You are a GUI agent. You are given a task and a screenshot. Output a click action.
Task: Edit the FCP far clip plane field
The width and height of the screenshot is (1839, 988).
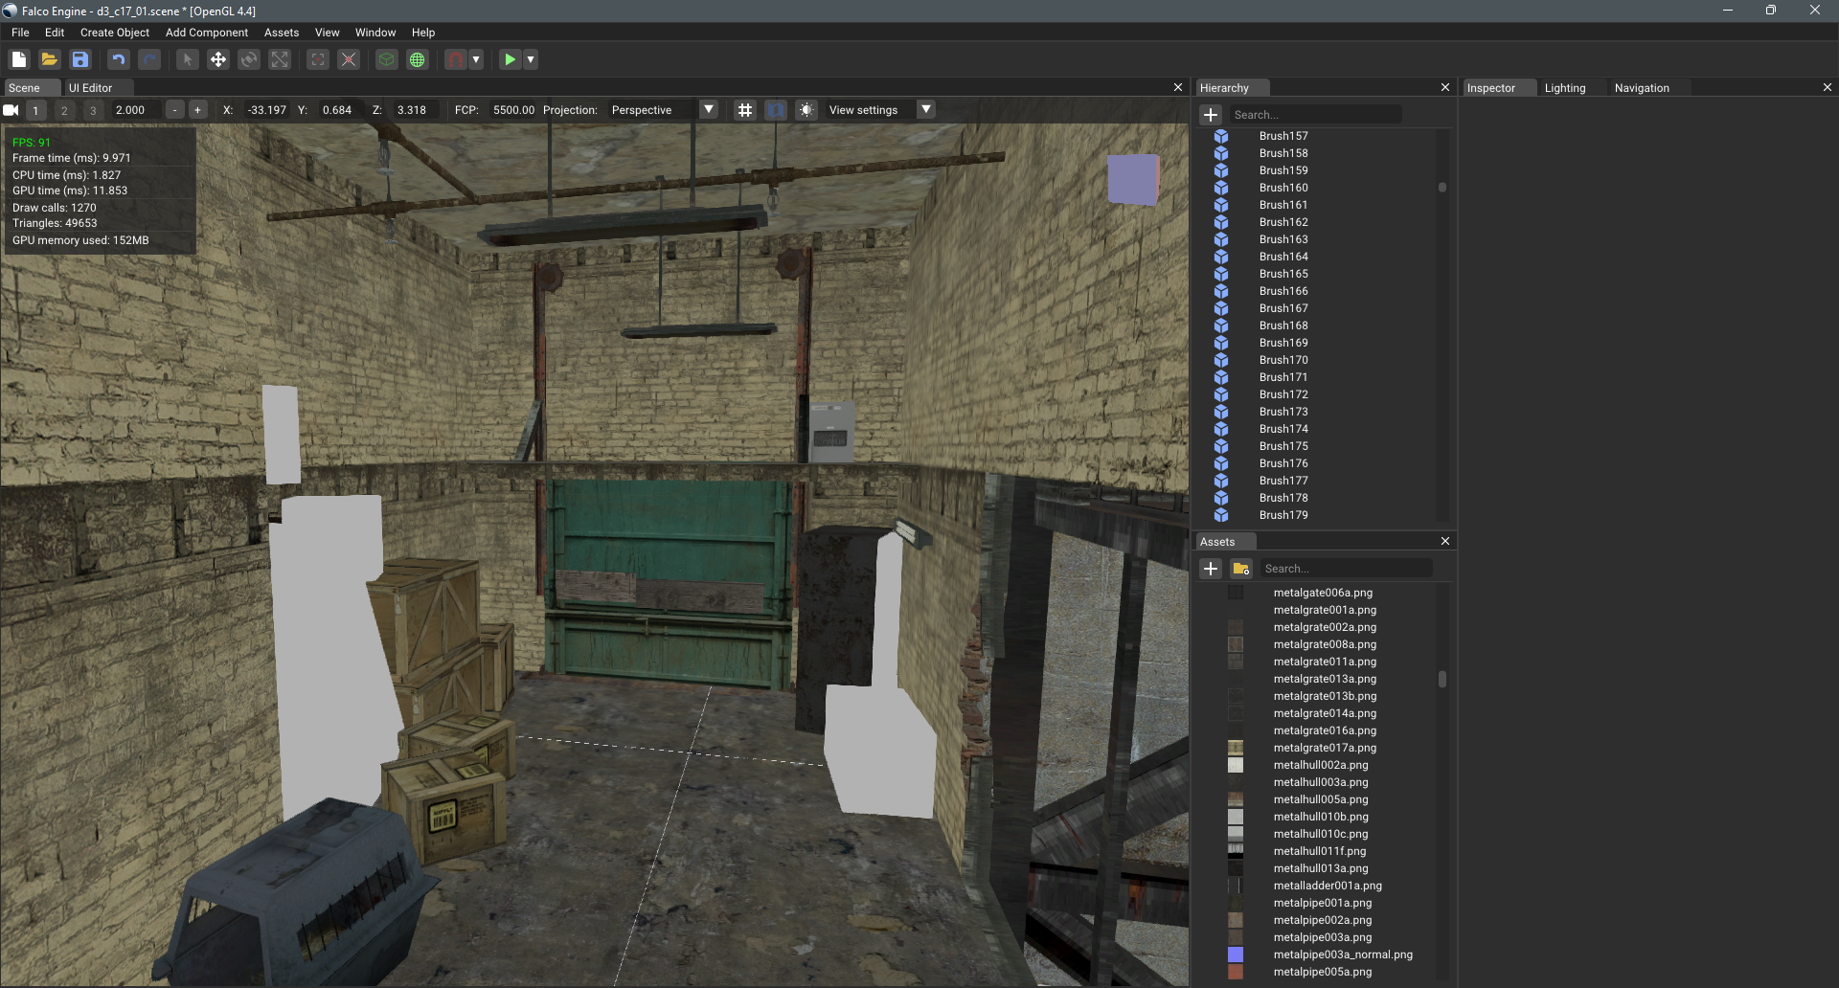click(x=513, y=110)
